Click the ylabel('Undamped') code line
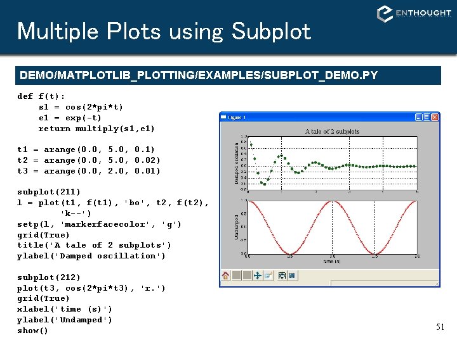This screenshot has height=342, width=457. coord(64,320)
